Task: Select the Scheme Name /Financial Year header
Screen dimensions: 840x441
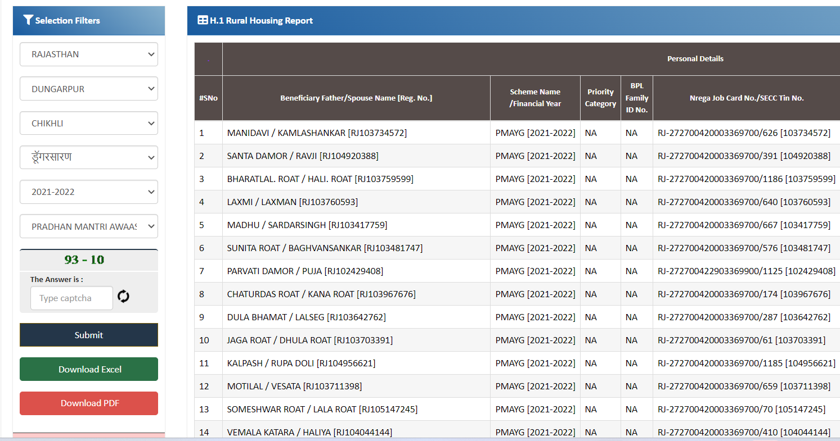Action: pos(534,98)
